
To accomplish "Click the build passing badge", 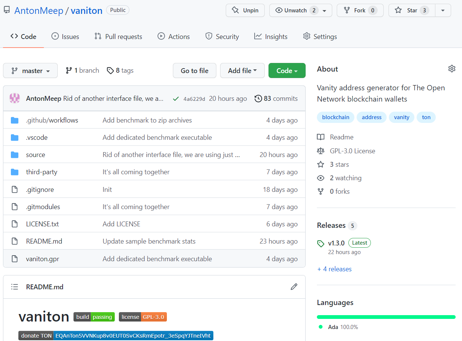I will coord(94,317).
